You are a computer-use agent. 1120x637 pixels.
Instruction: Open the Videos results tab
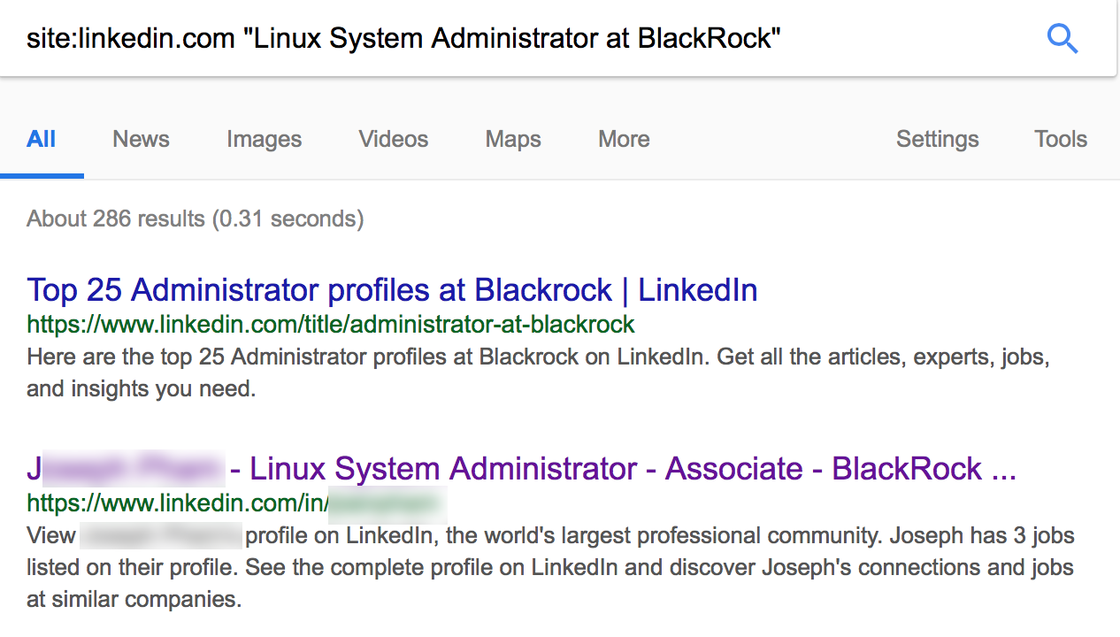point(393,139)
